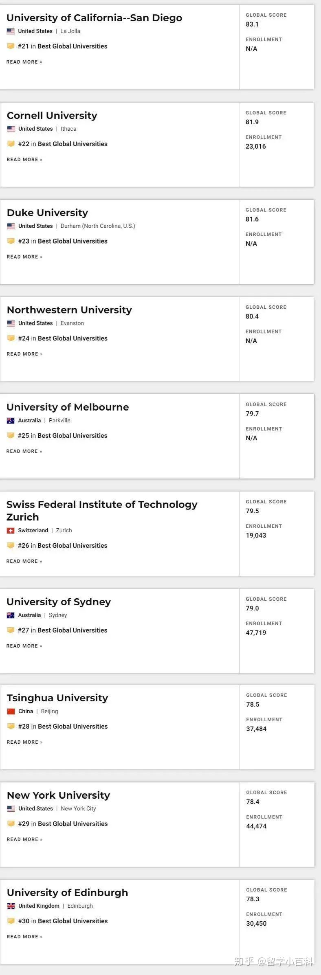Click #25 in Best Global Universities ranking
Screen dimensions: 321x975
63,436
